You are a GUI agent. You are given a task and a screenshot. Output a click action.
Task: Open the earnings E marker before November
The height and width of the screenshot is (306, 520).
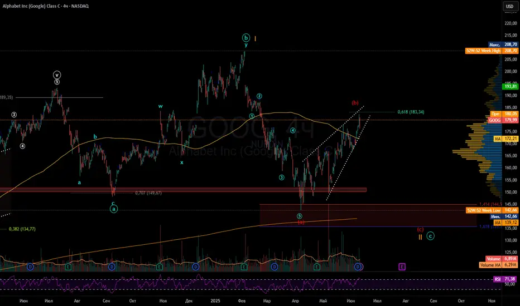click(160, 266)
